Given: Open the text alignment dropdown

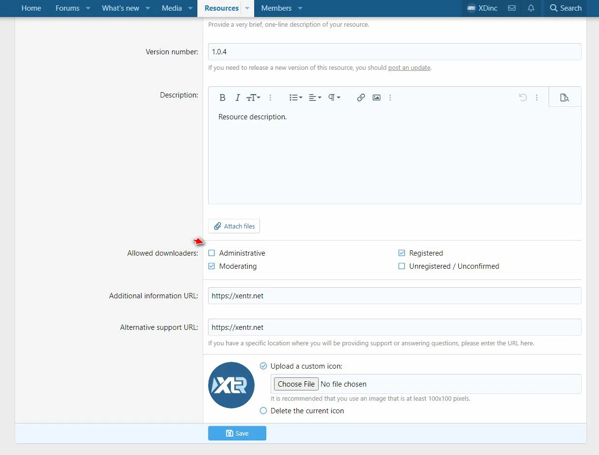Looking at the screenshot, I should [x=315, y=97].
